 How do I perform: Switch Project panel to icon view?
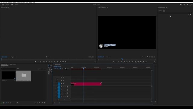(x=6, y=103)
